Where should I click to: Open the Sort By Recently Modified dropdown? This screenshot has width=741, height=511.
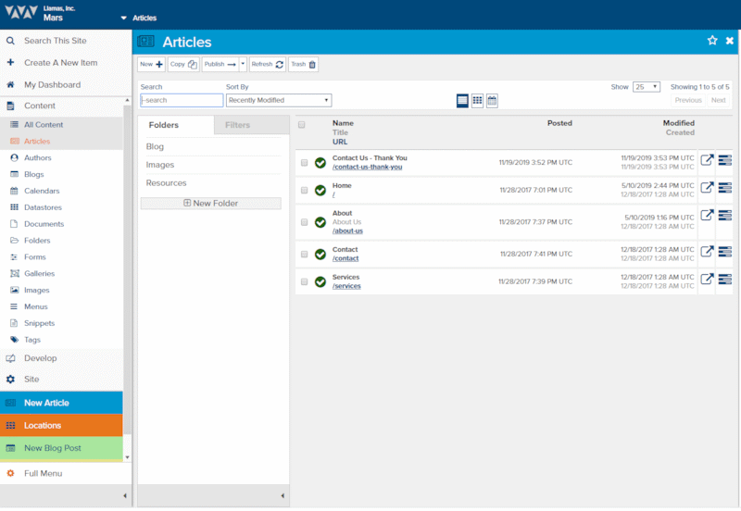point(279,100)
